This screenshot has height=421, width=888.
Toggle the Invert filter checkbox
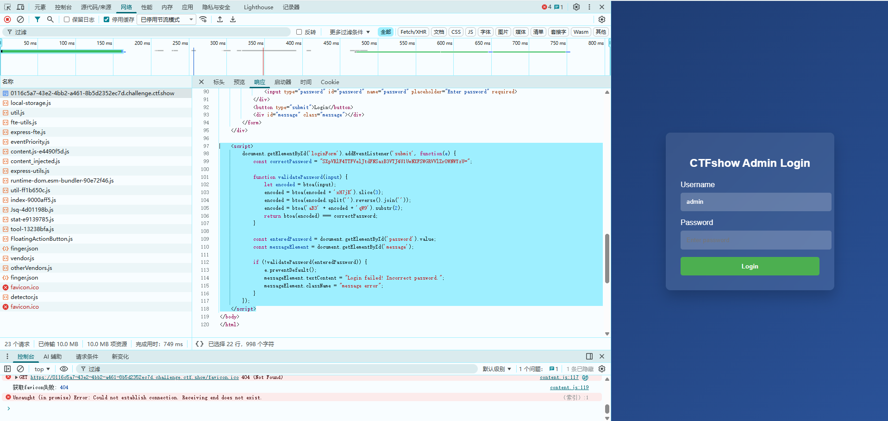299,32
